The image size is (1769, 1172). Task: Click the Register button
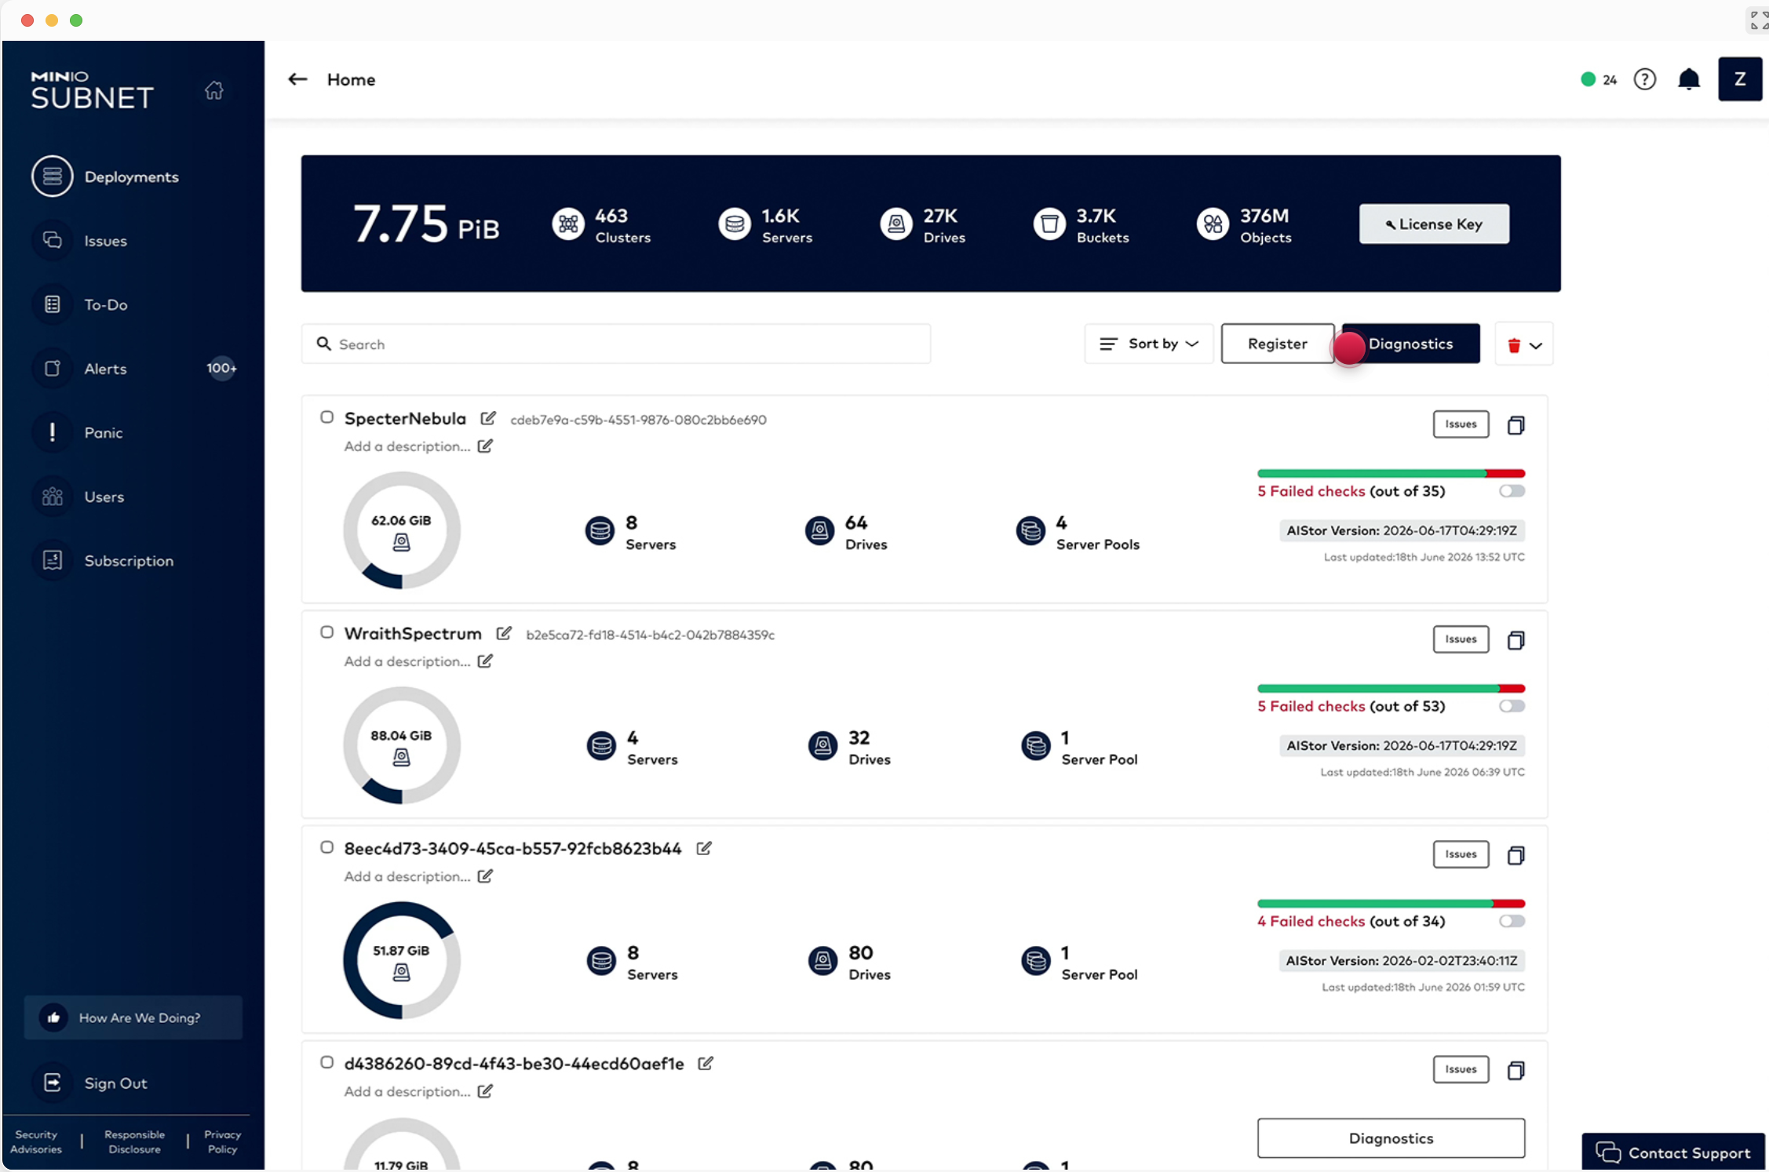1277,344
